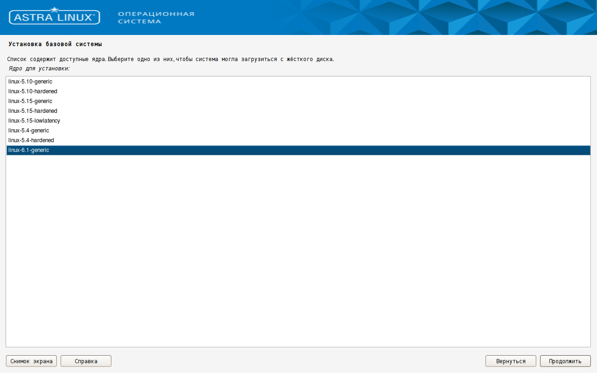Click the highlighted linux-6.1-generic row

point(298,150)
